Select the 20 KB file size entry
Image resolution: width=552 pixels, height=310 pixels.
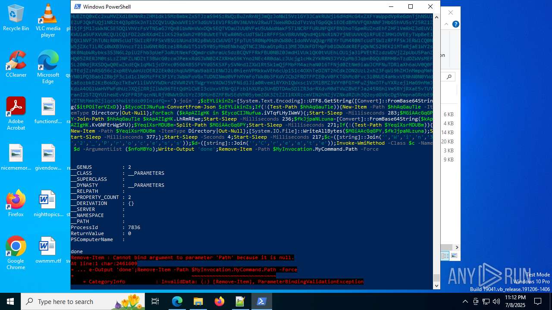pyautogui.click(x=447, y=142)
